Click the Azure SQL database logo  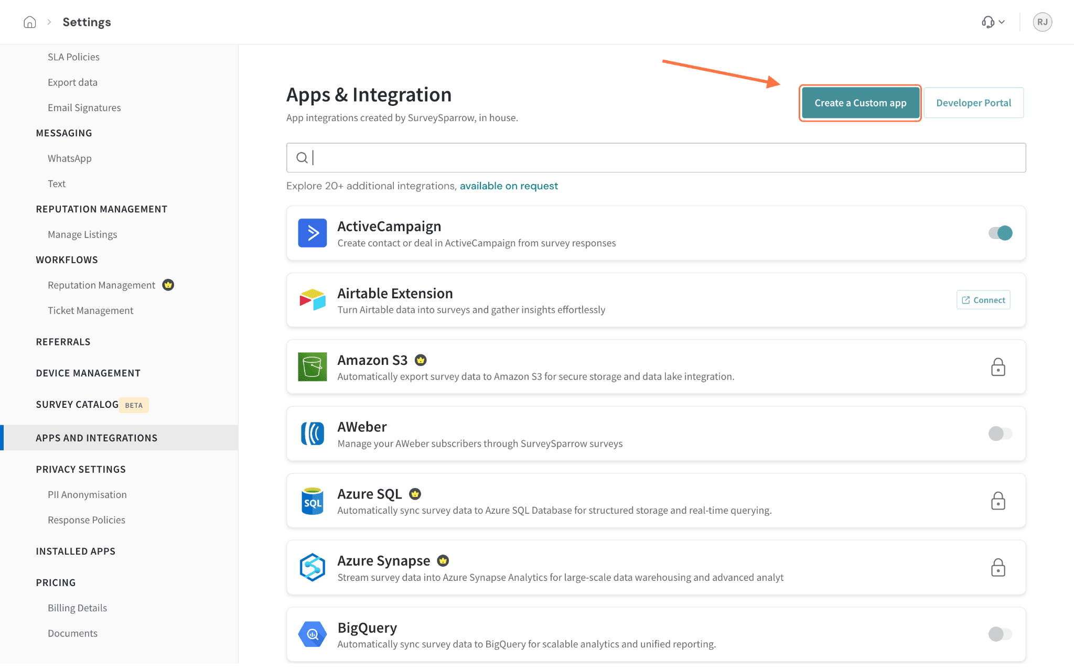pyautogui.click(x=313, y=501)
